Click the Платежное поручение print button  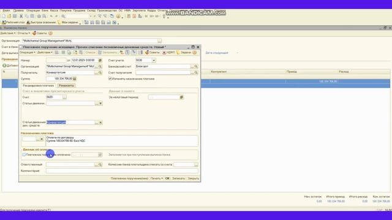coord(129,178)
